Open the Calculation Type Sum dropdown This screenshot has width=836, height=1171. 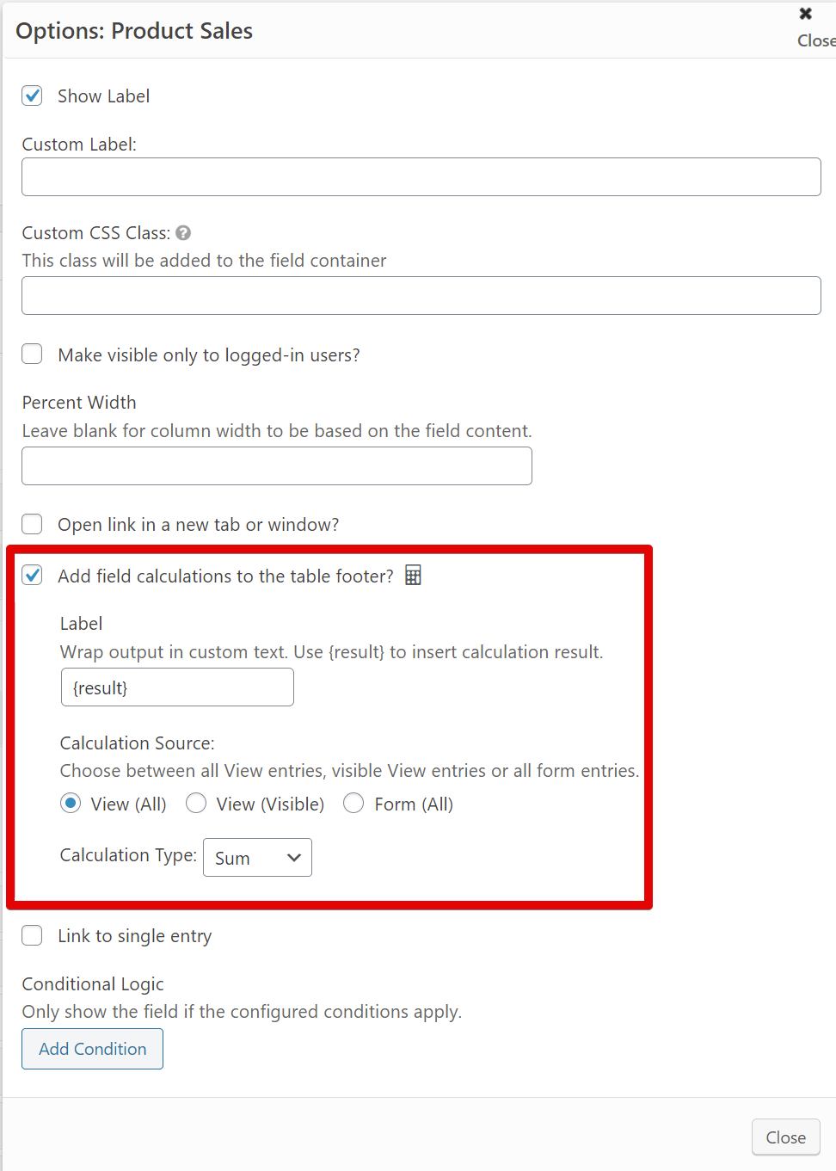[257, 858]
